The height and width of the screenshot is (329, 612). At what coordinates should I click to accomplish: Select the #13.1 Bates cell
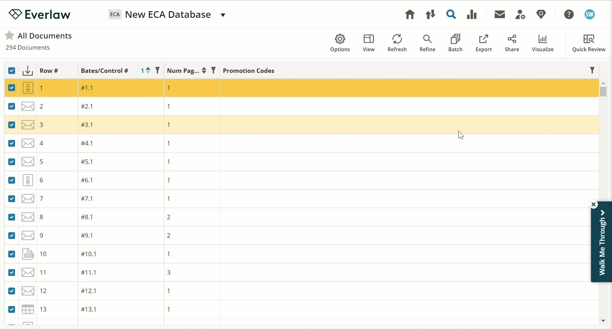coord(121,309)
